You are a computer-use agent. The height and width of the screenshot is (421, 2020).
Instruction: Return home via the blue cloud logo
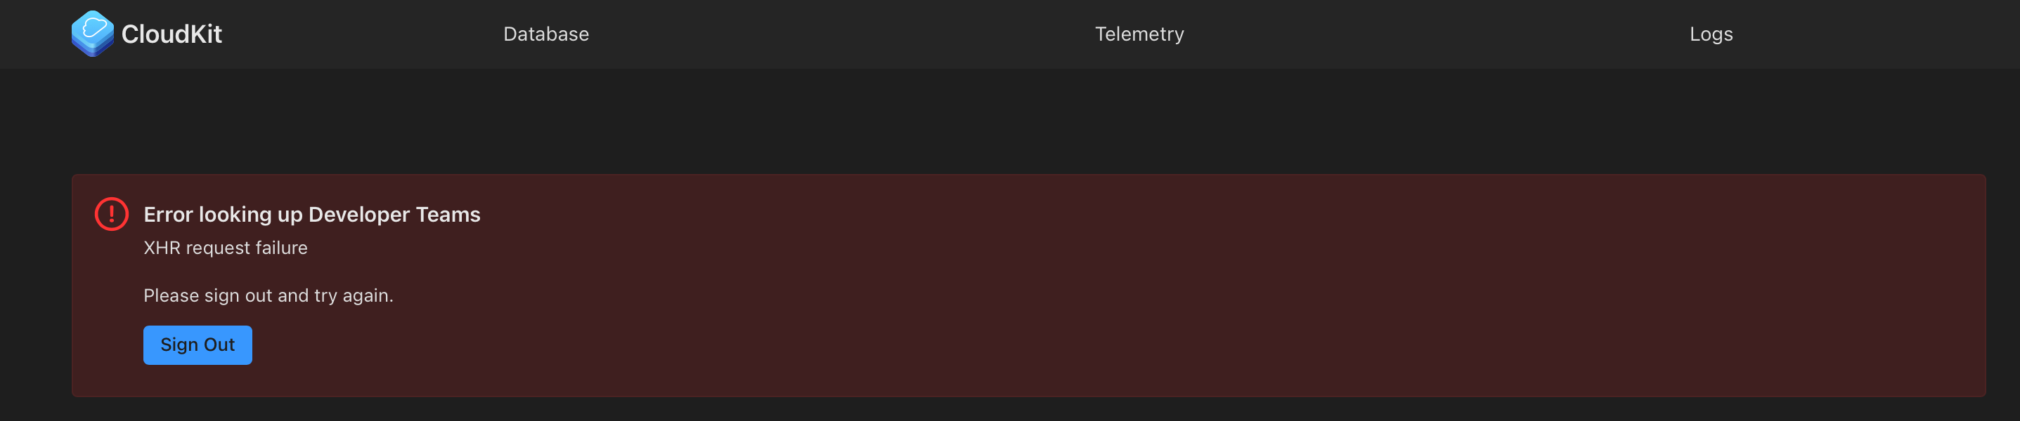(93, 34)
